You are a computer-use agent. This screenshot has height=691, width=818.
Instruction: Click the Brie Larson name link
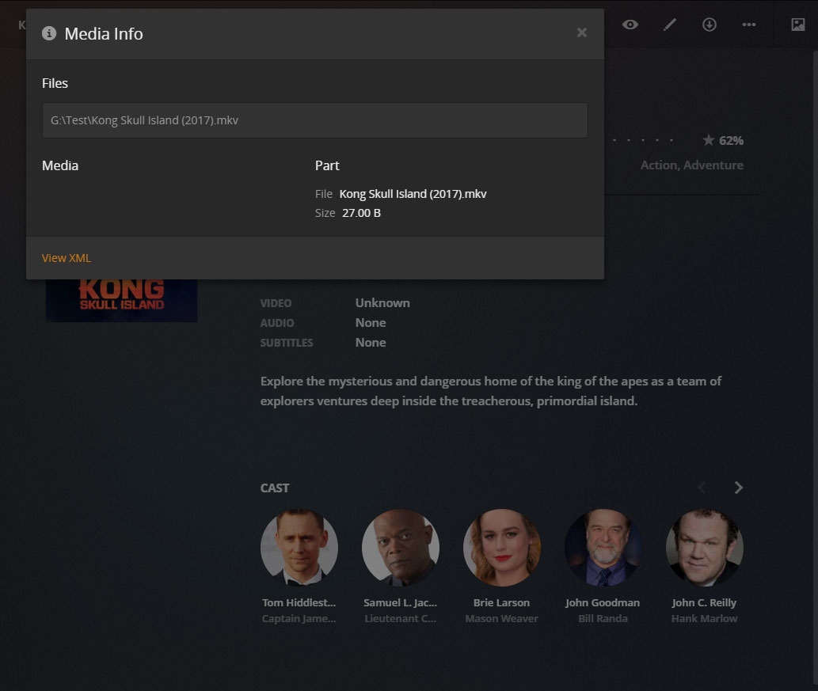pos(501,602)
